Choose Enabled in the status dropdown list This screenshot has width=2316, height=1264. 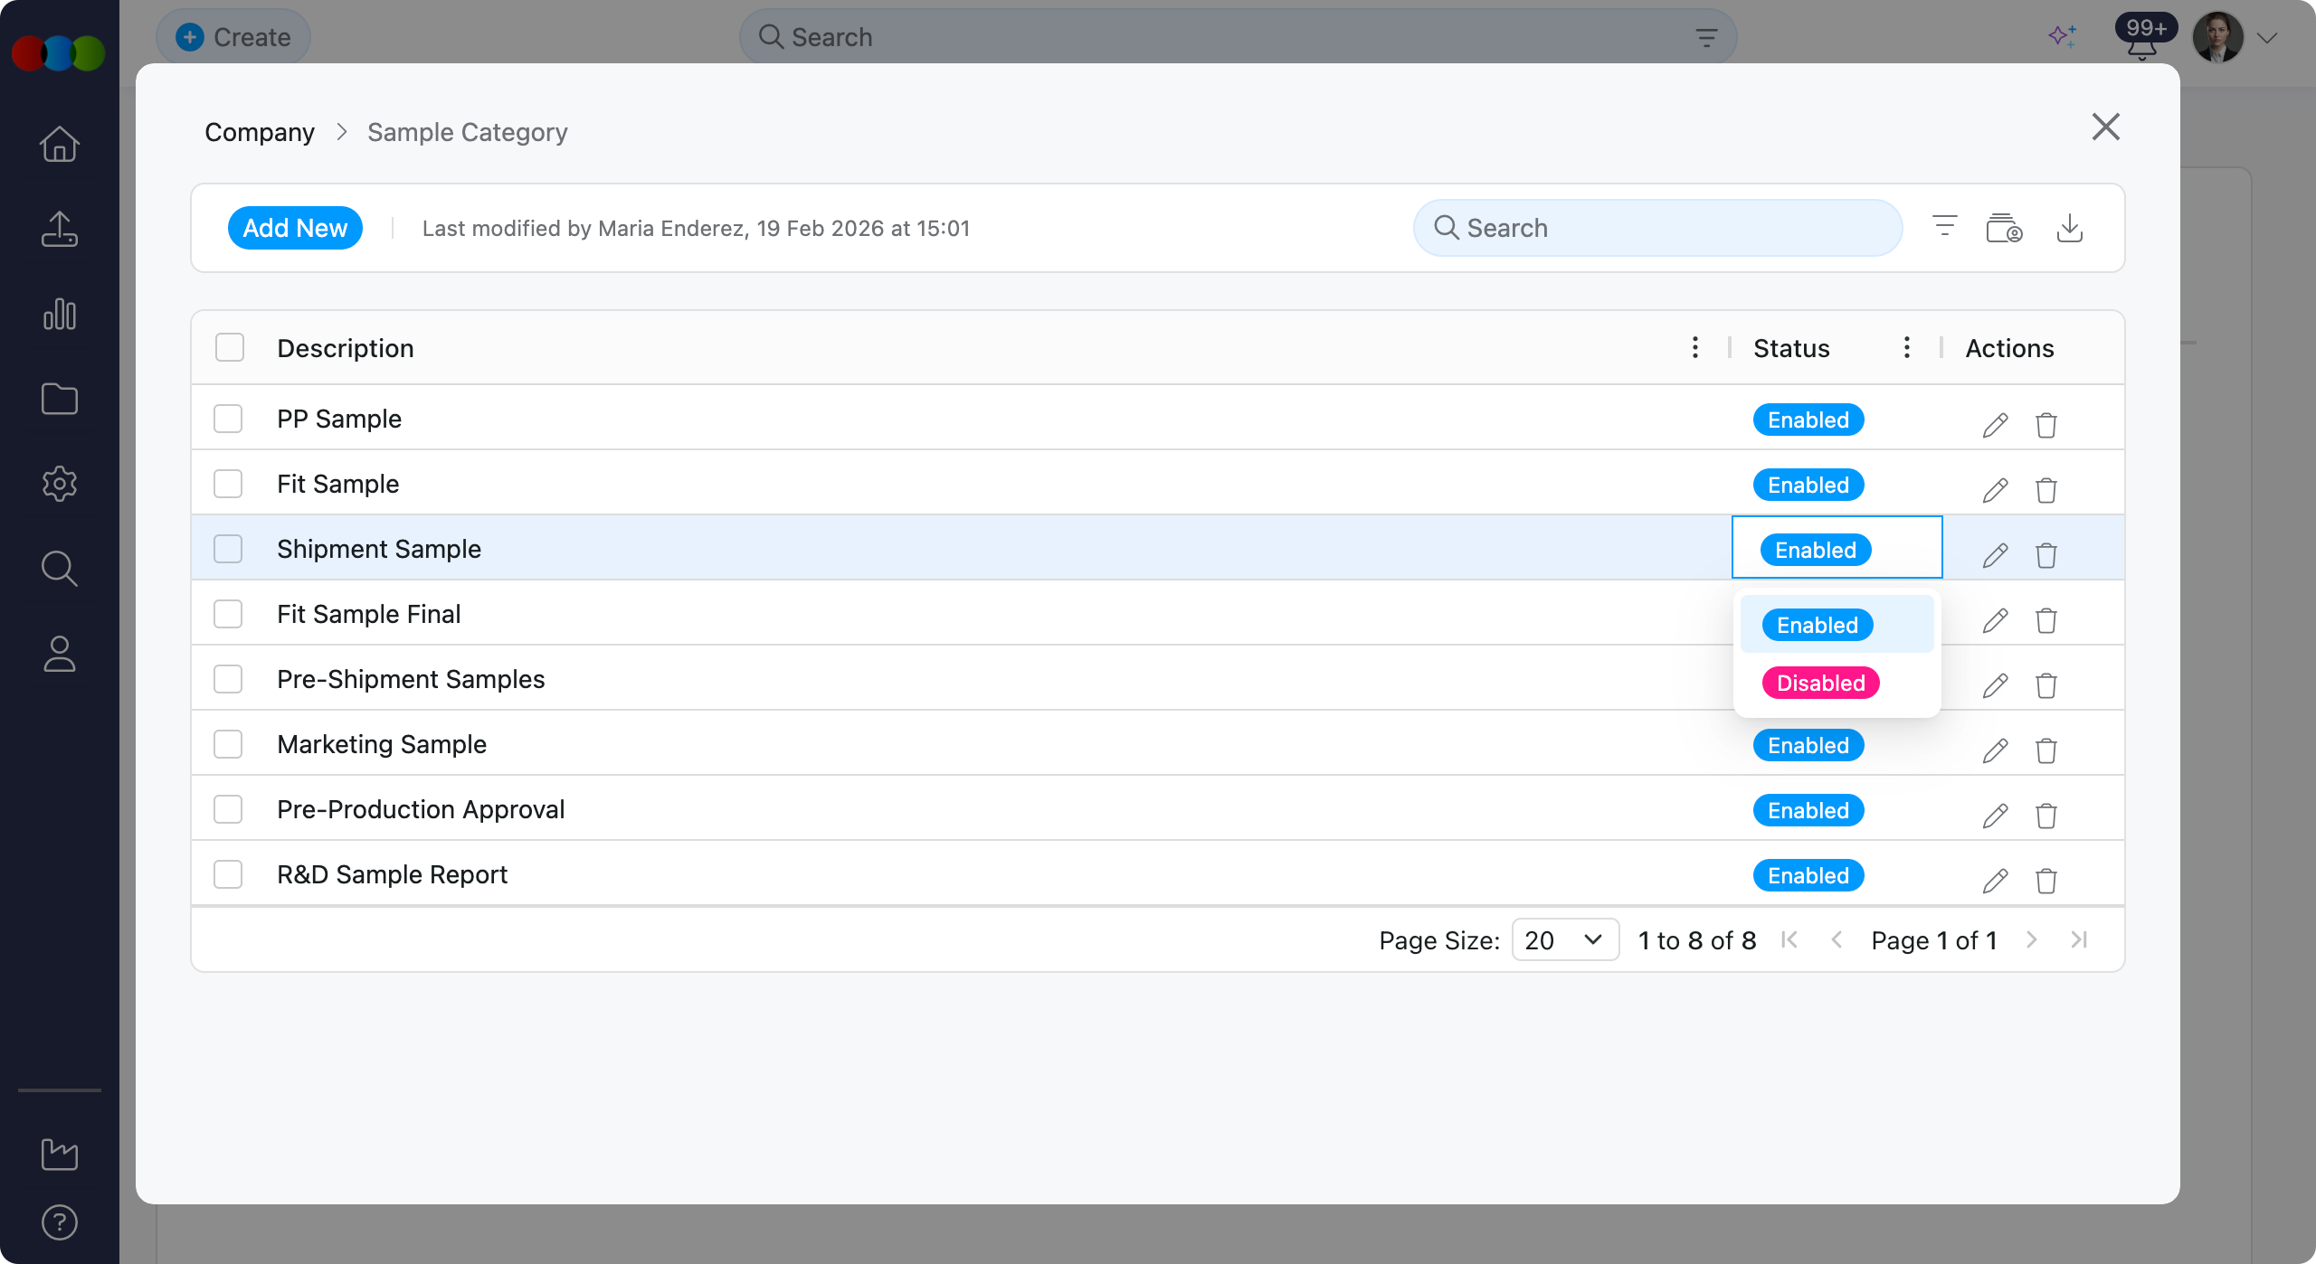click(1817, 625)
